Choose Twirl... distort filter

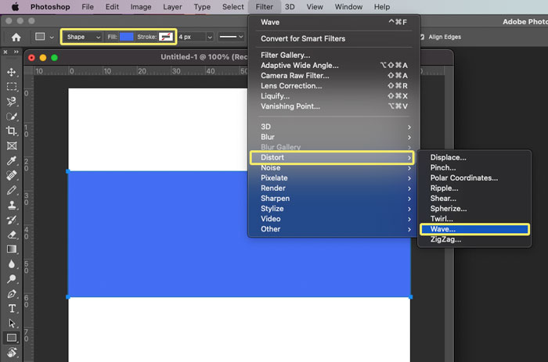474,219
